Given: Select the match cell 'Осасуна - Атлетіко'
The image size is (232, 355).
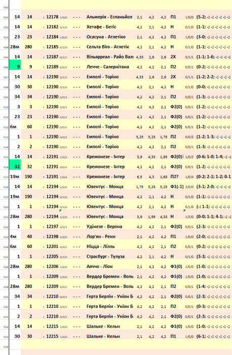Looking at the screenshot, I should point(106,37).
